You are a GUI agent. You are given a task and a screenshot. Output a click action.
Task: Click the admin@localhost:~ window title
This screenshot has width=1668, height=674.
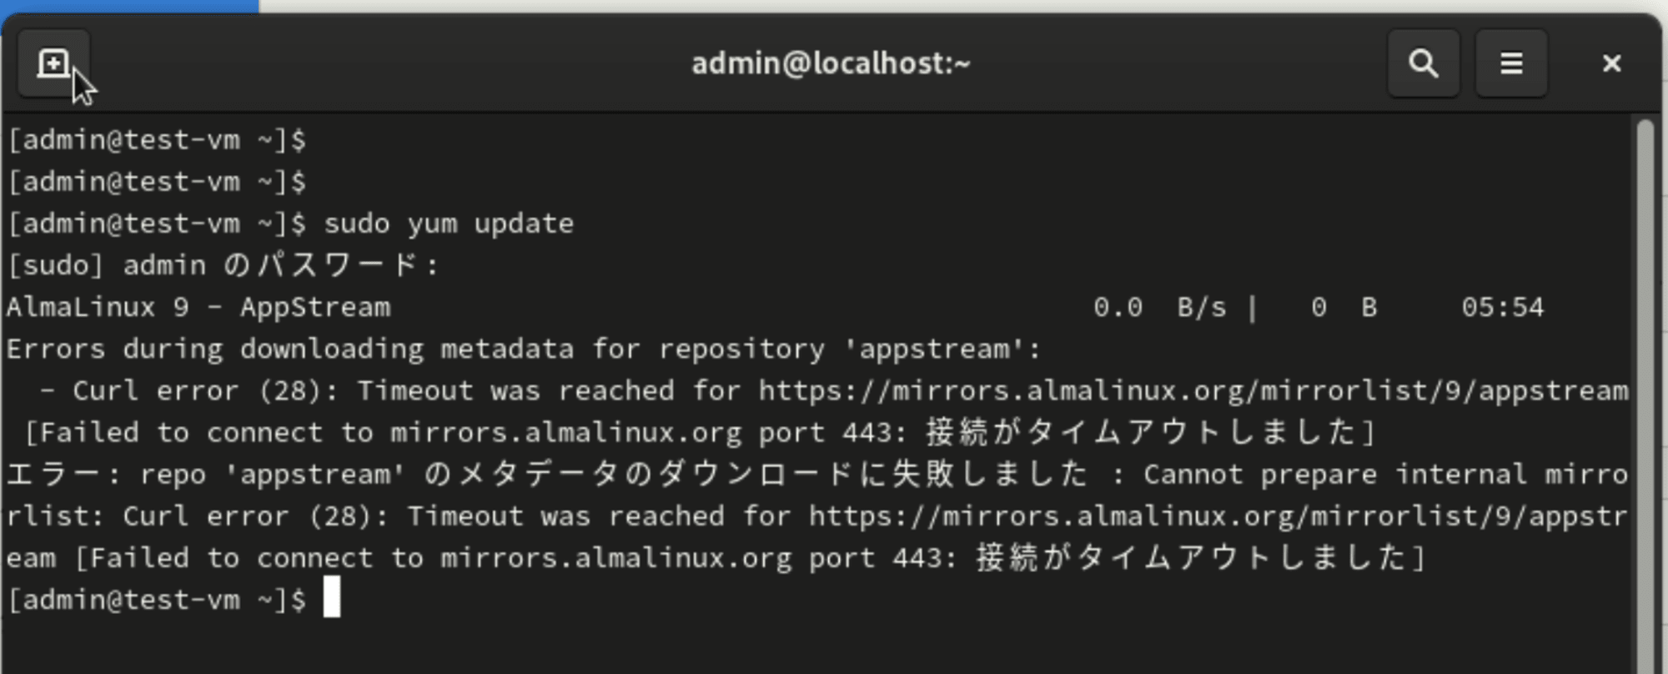[831, 63]
